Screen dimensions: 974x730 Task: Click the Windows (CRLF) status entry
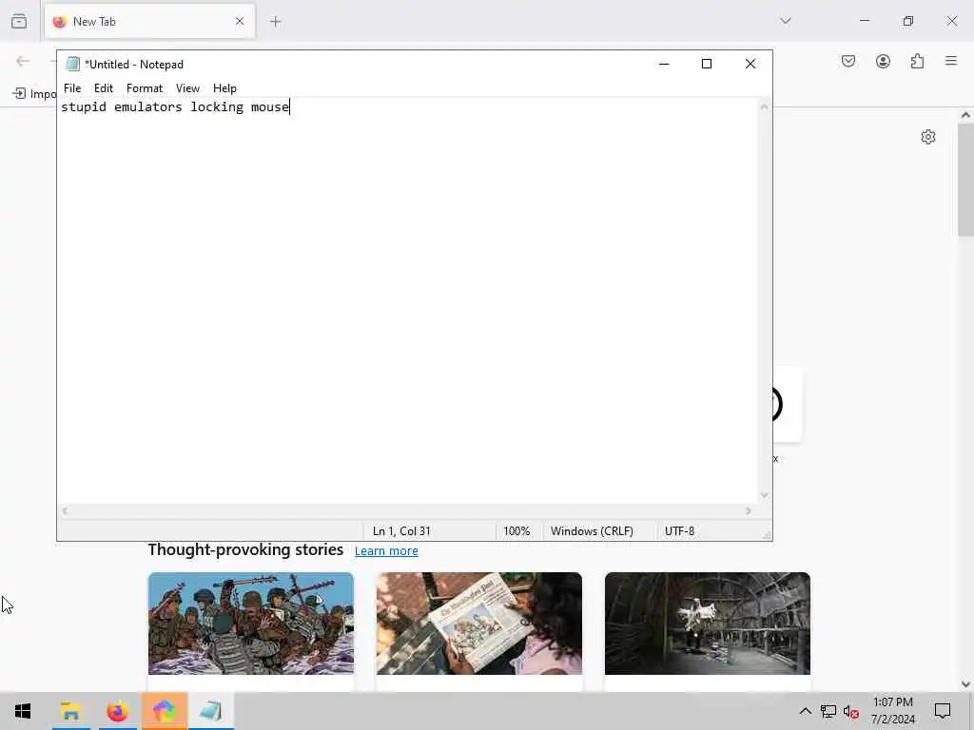592,531
